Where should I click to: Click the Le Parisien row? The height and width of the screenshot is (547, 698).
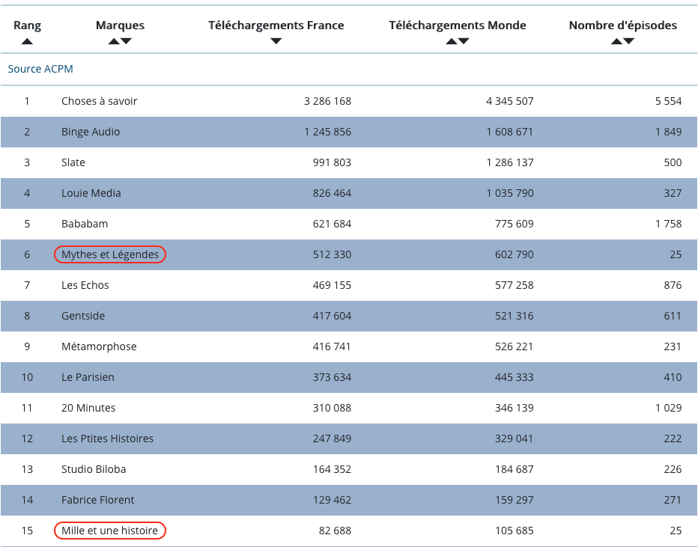click(x=349, y=377)
